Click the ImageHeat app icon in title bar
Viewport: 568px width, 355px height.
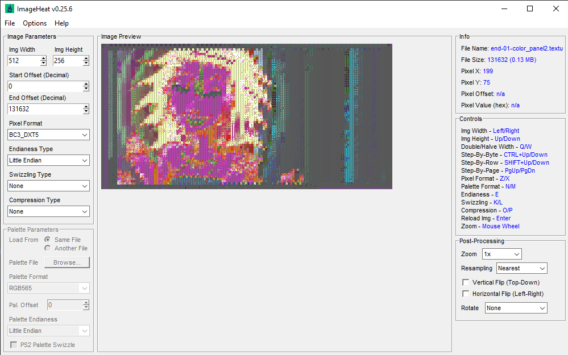pyautogui.click(x=10, y=9)
